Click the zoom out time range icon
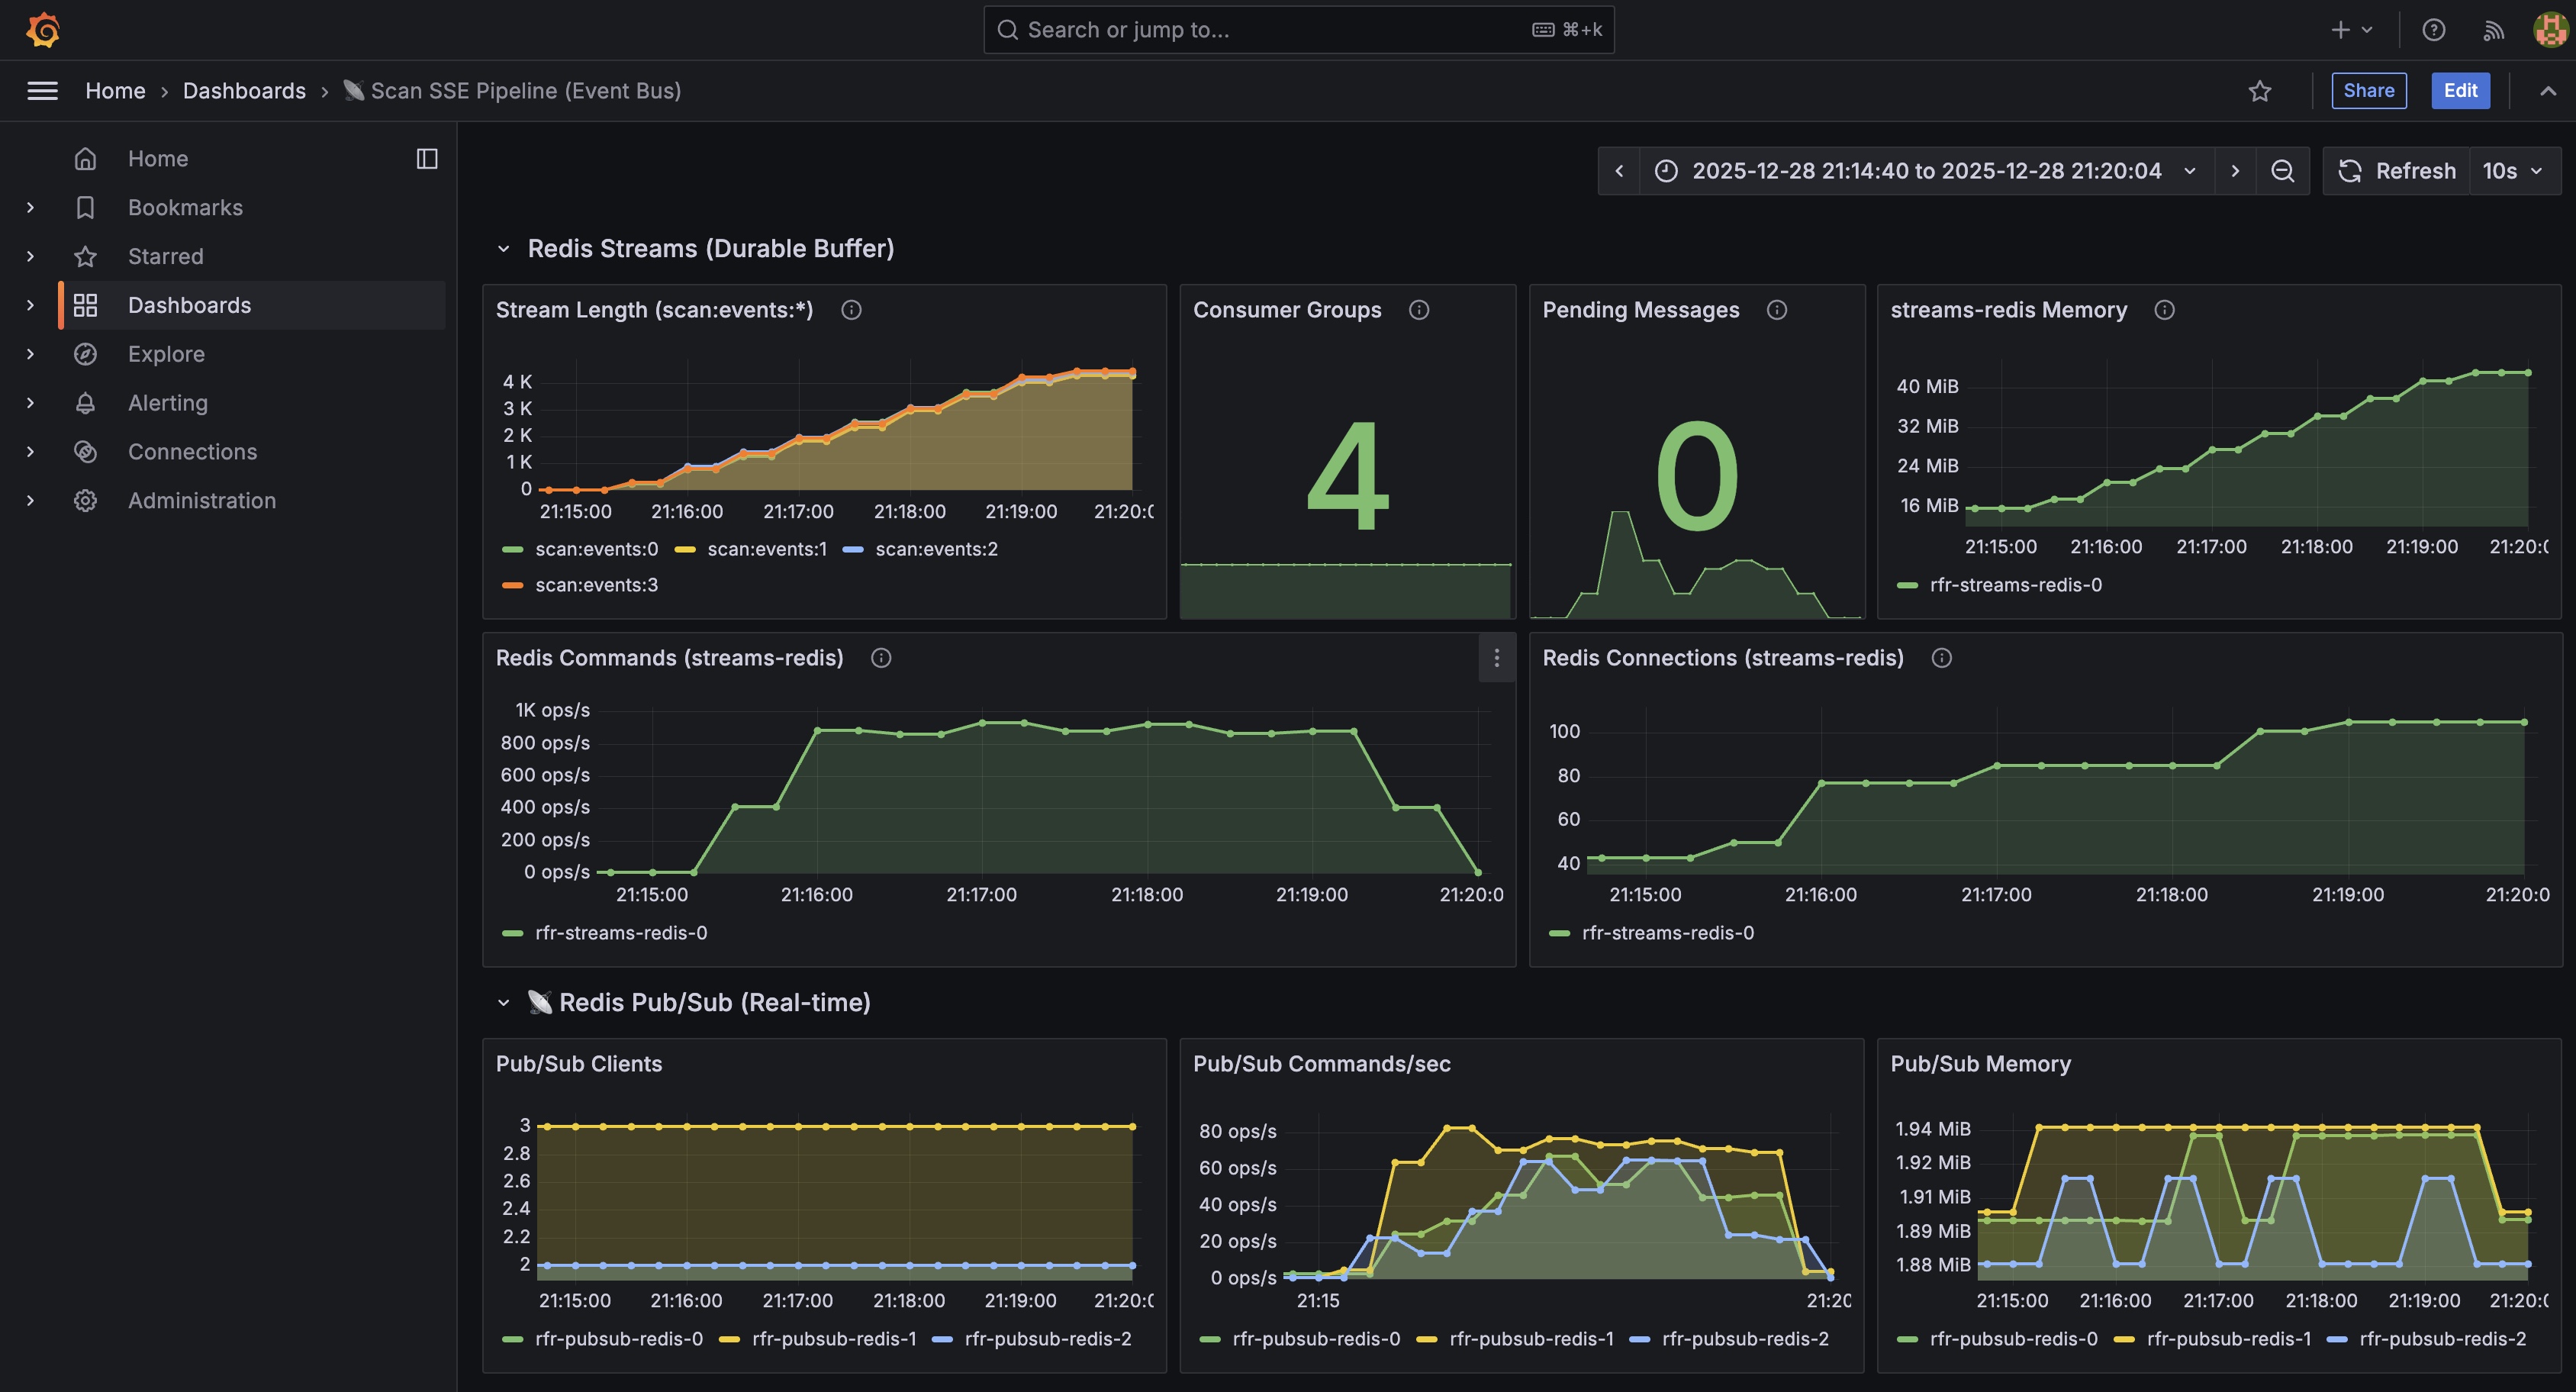This screenshot has height=1392, width=2576. point(2282,171)
